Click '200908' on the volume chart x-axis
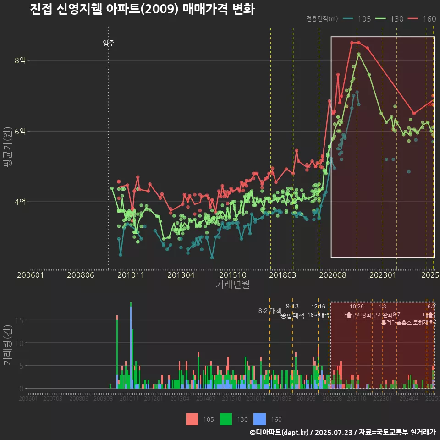Viewport: 440px width, 440px height. pyautogui.click(x=103, y=398)
